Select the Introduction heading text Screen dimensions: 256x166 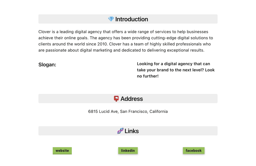[131, 19]
